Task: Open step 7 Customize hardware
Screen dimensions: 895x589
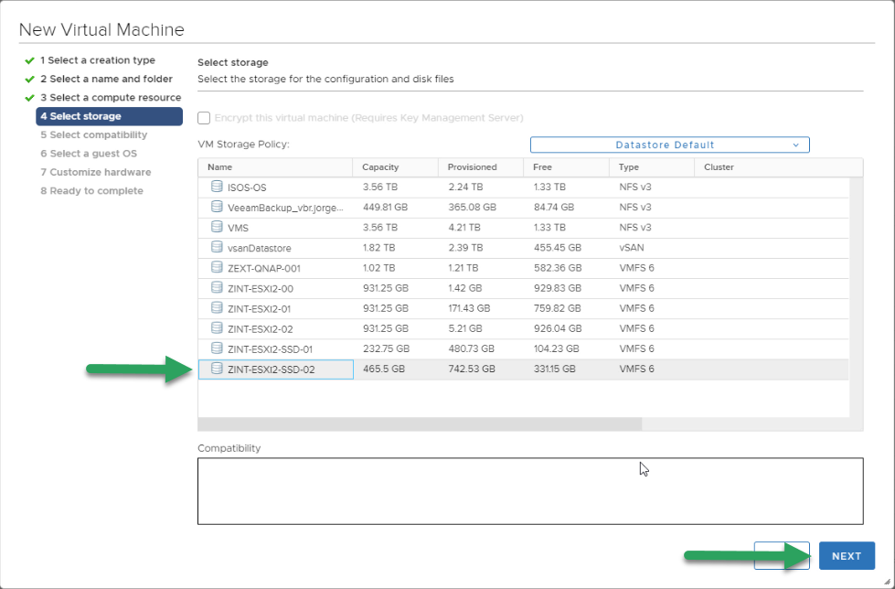Action: point(95,172)
